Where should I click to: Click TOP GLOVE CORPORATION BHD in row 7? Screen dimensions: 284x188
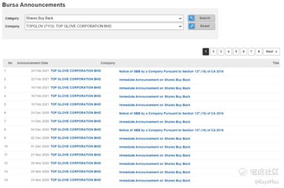76,121
